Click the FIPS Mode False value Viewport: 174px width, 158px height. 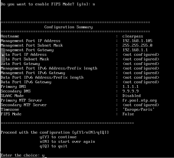click(128, 114)
